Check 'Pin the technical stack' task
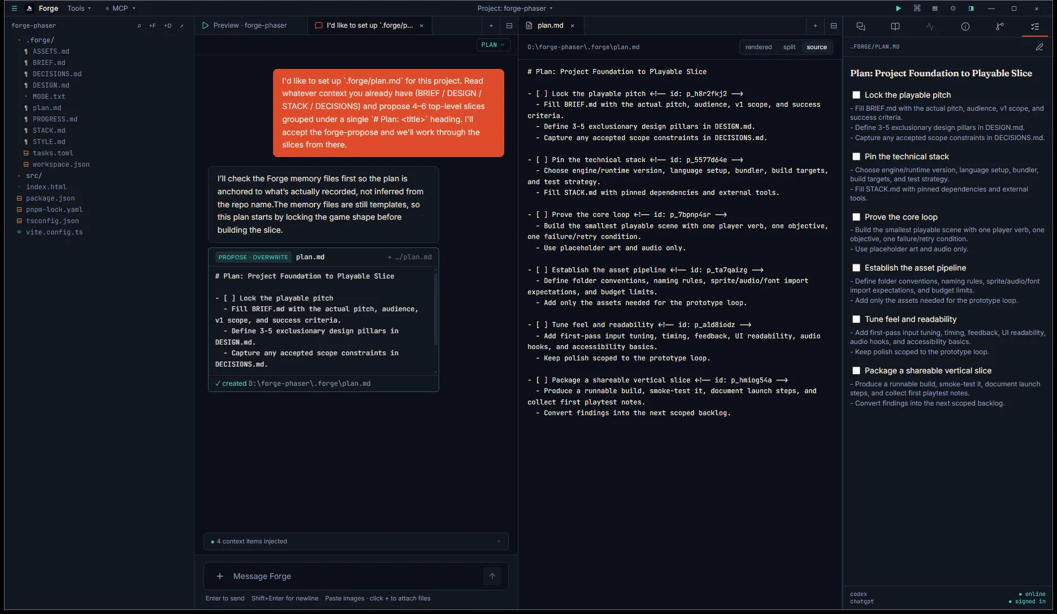This screenshot has width=1057, height=614. (856, 156)
